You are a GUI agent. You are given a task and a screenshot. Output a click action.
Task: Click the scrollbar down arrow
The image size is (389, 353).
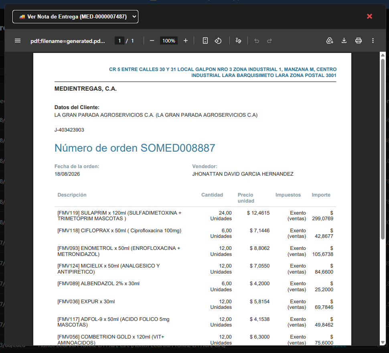[x=383, y=343]
